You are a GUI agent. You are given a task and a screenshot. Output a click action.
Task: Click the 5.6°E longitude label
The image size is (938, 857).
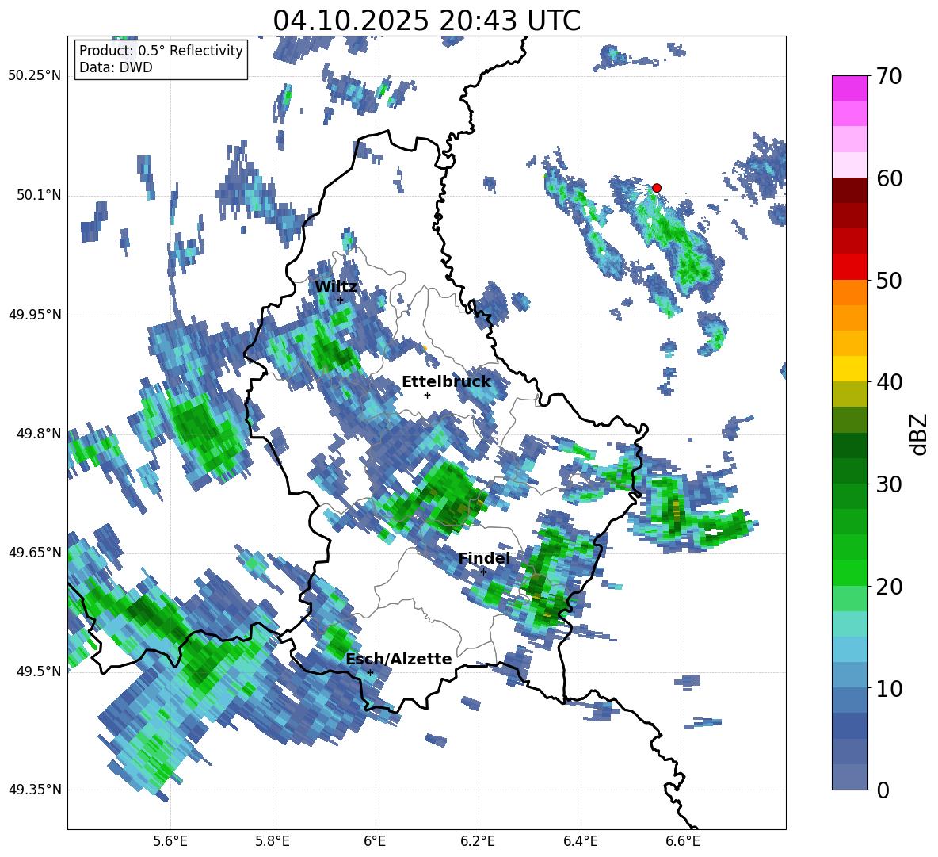tap(170, 841)
